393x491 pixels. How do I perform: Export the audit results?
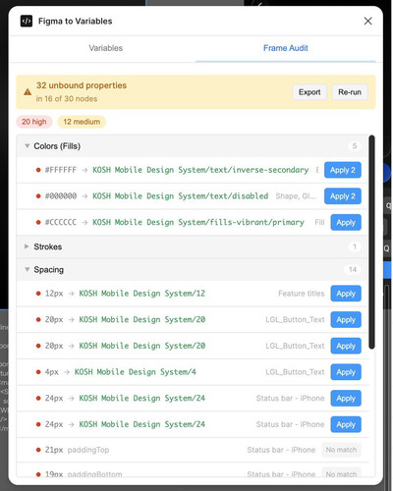(x=309, y=92)
